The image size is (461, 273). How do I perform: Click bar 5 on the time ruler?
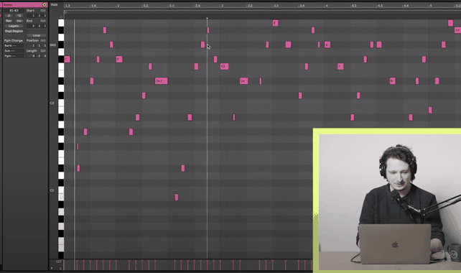pos(431,6)
